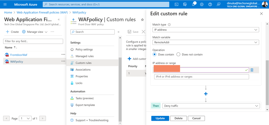Delete the IP address entry with trash icon

252,70
